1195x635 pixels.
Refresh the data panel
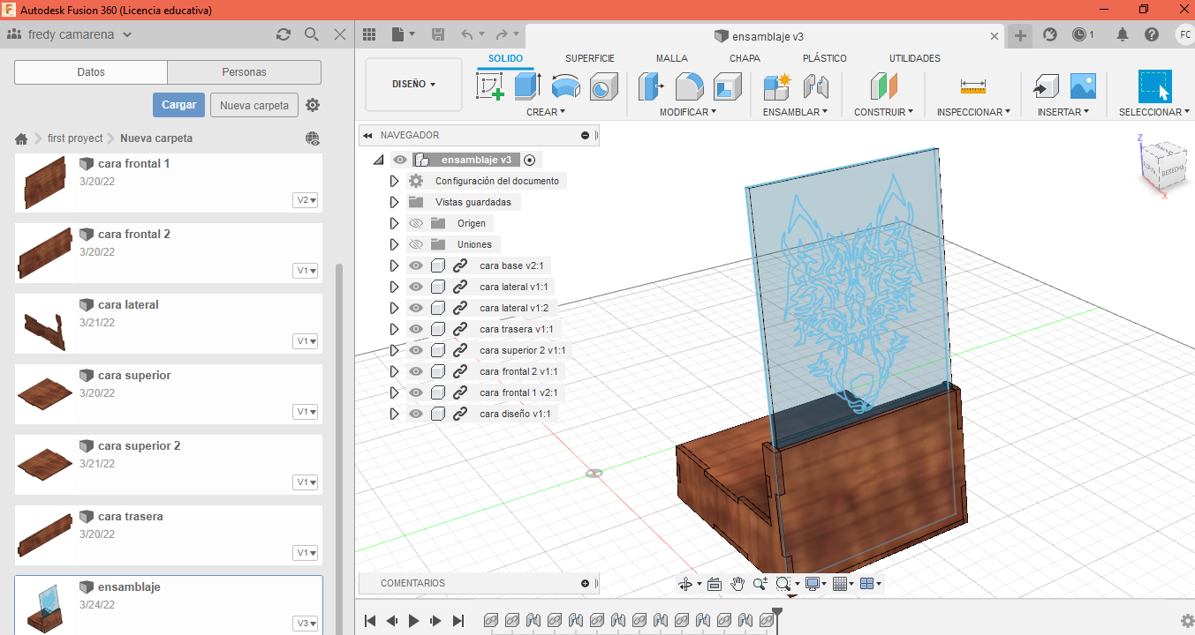click(284, 34)
